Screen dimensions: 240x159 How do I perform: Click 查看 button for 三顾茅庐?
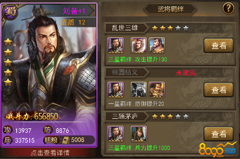click(218, 134)
